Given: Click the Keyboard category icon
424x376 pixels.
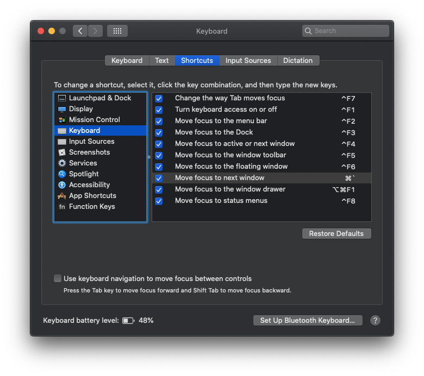Looking at the screenshot, I should [x=62, y=131].
